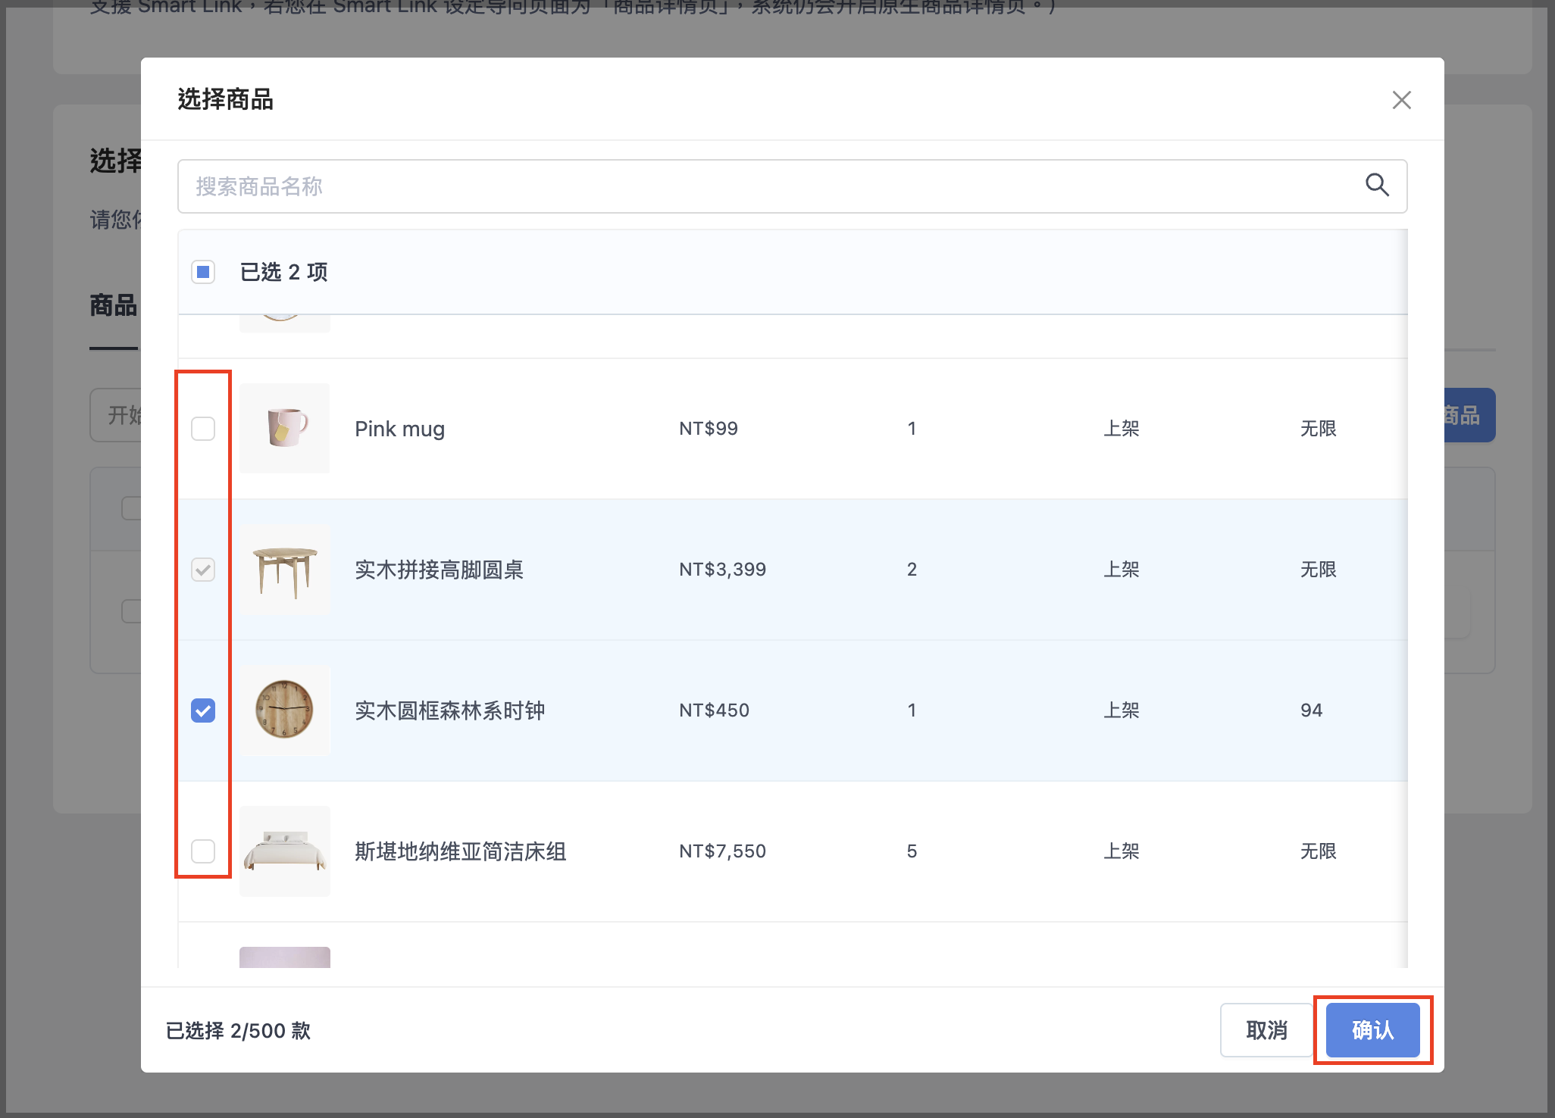
Task: Click the 取消 cancel button
Action: 1266,1030
